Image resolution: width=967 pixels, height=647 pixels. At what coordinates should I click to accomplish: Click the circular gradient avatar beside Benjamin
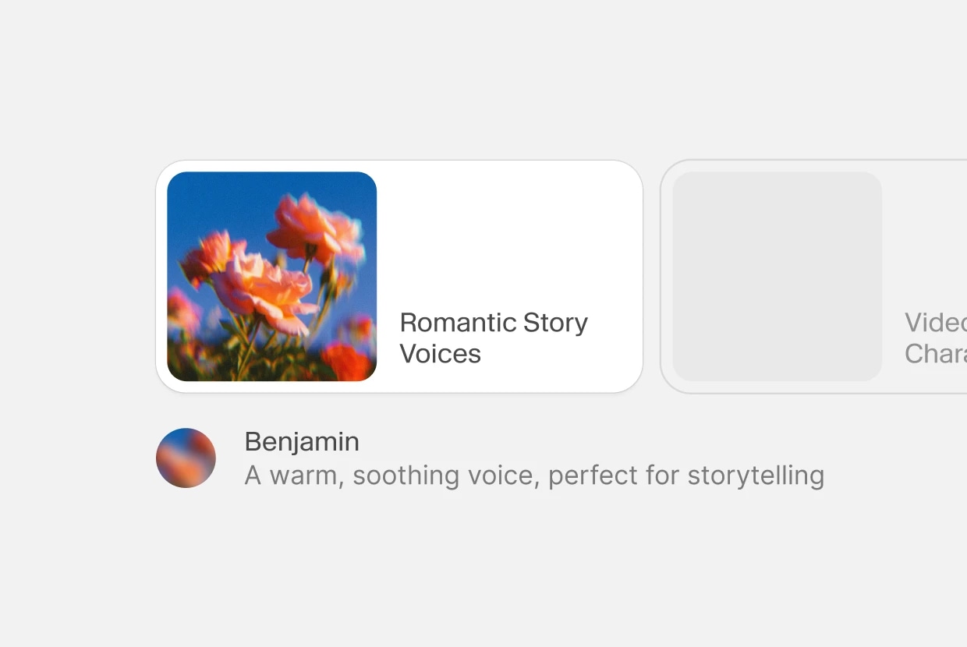click(x=186, y=458)
